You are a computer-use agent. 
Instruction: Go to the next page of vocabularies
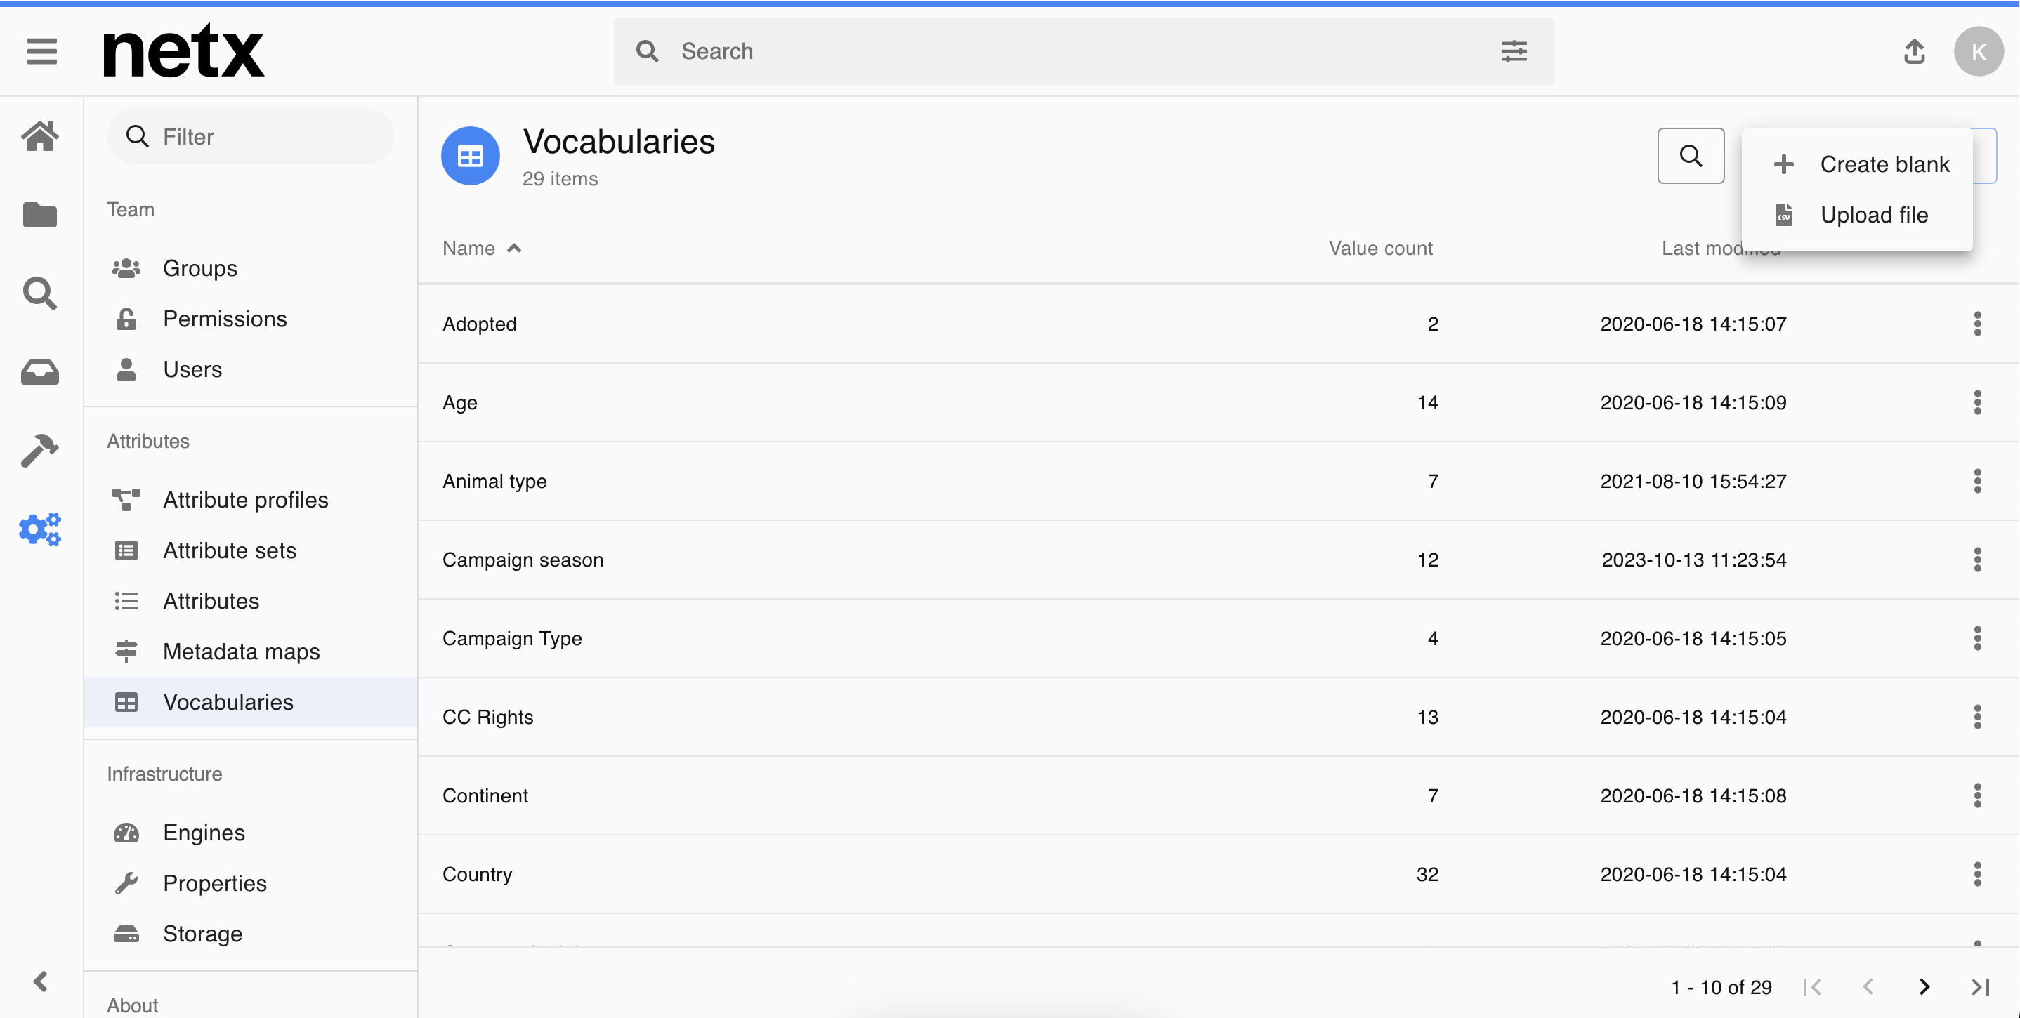(1924, 986)
